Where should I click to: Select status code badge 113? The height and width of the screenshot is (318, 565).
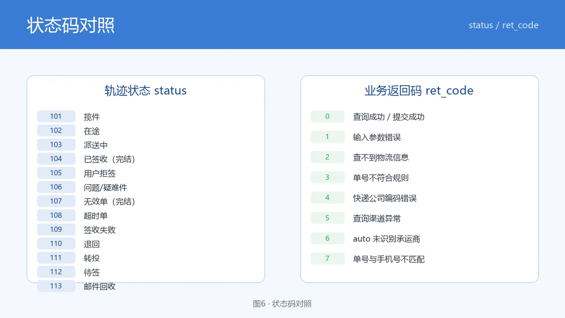(56, 286)
